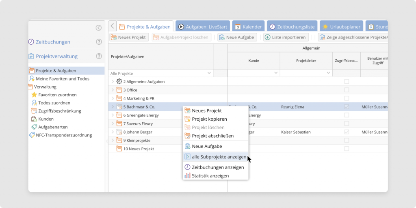Click the help icon next to Zeitbuchungen
This screenshot has height=208, width=416.
[x=99, y=42]
